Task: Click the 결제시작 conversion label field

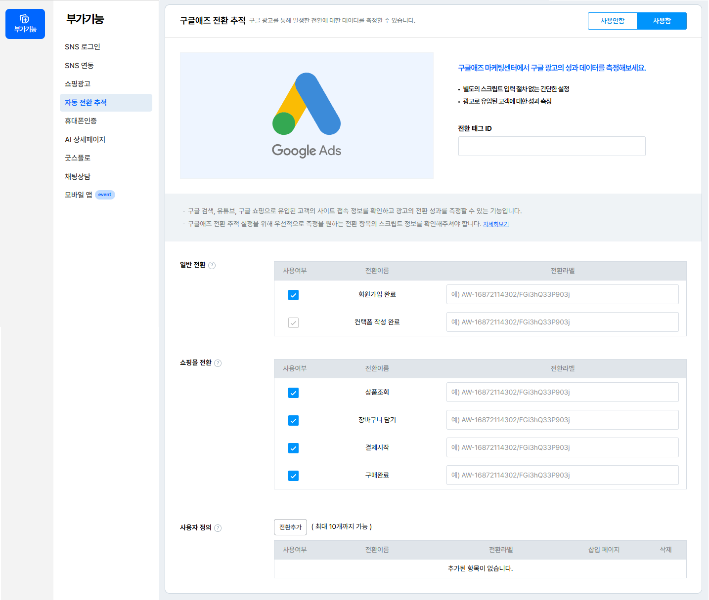Action: (563, 447)
